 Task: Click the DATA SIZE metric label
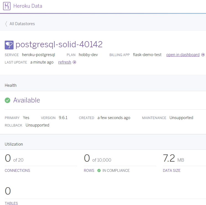coord(172,170)
